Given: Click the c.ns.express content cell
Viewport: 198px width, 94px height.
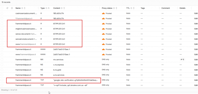Looking at the screenshot, I should click(x=59, y=65).
